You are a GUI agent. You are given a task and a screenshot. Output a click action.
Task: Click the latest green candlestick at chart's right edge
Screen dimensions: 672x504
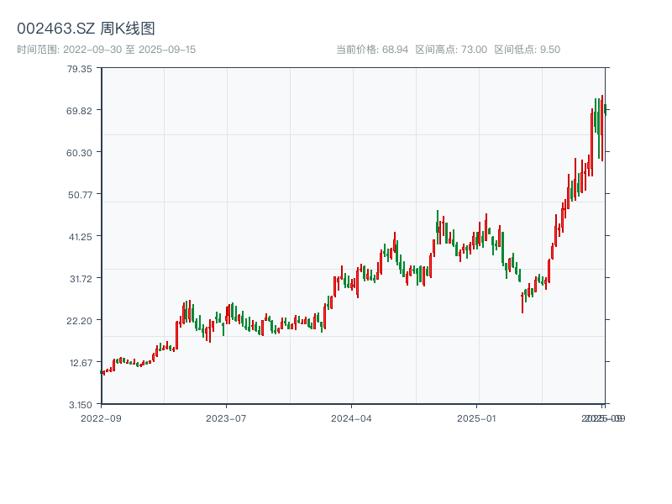click(x=605, y=110)
